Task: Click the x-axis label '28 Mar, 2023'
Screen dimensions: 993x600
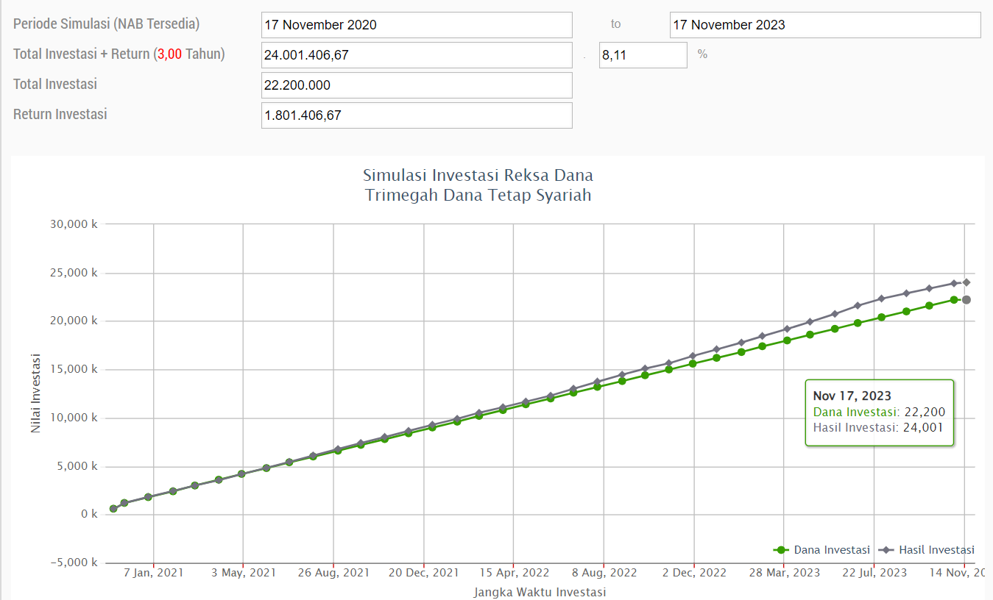Action: click(784, 572)
